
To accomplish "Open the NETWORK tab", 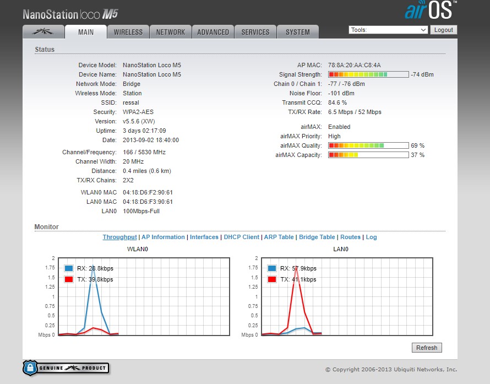I will click(171, 32).
